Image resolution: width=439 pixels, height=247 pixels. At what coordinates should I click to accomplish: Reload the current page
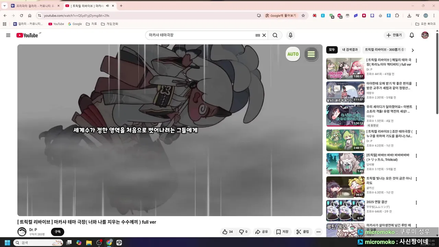[21, 15]
